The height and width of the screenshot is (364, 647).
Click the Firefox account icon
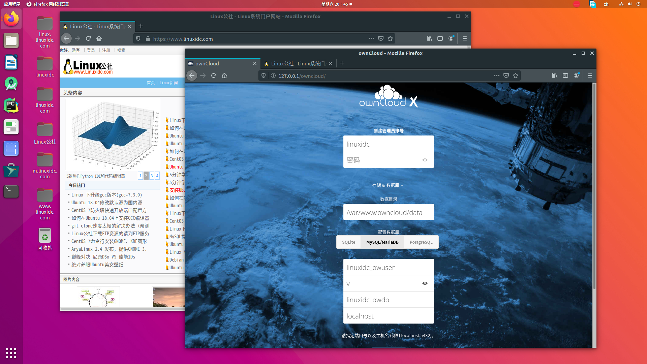tap(576, 75)
